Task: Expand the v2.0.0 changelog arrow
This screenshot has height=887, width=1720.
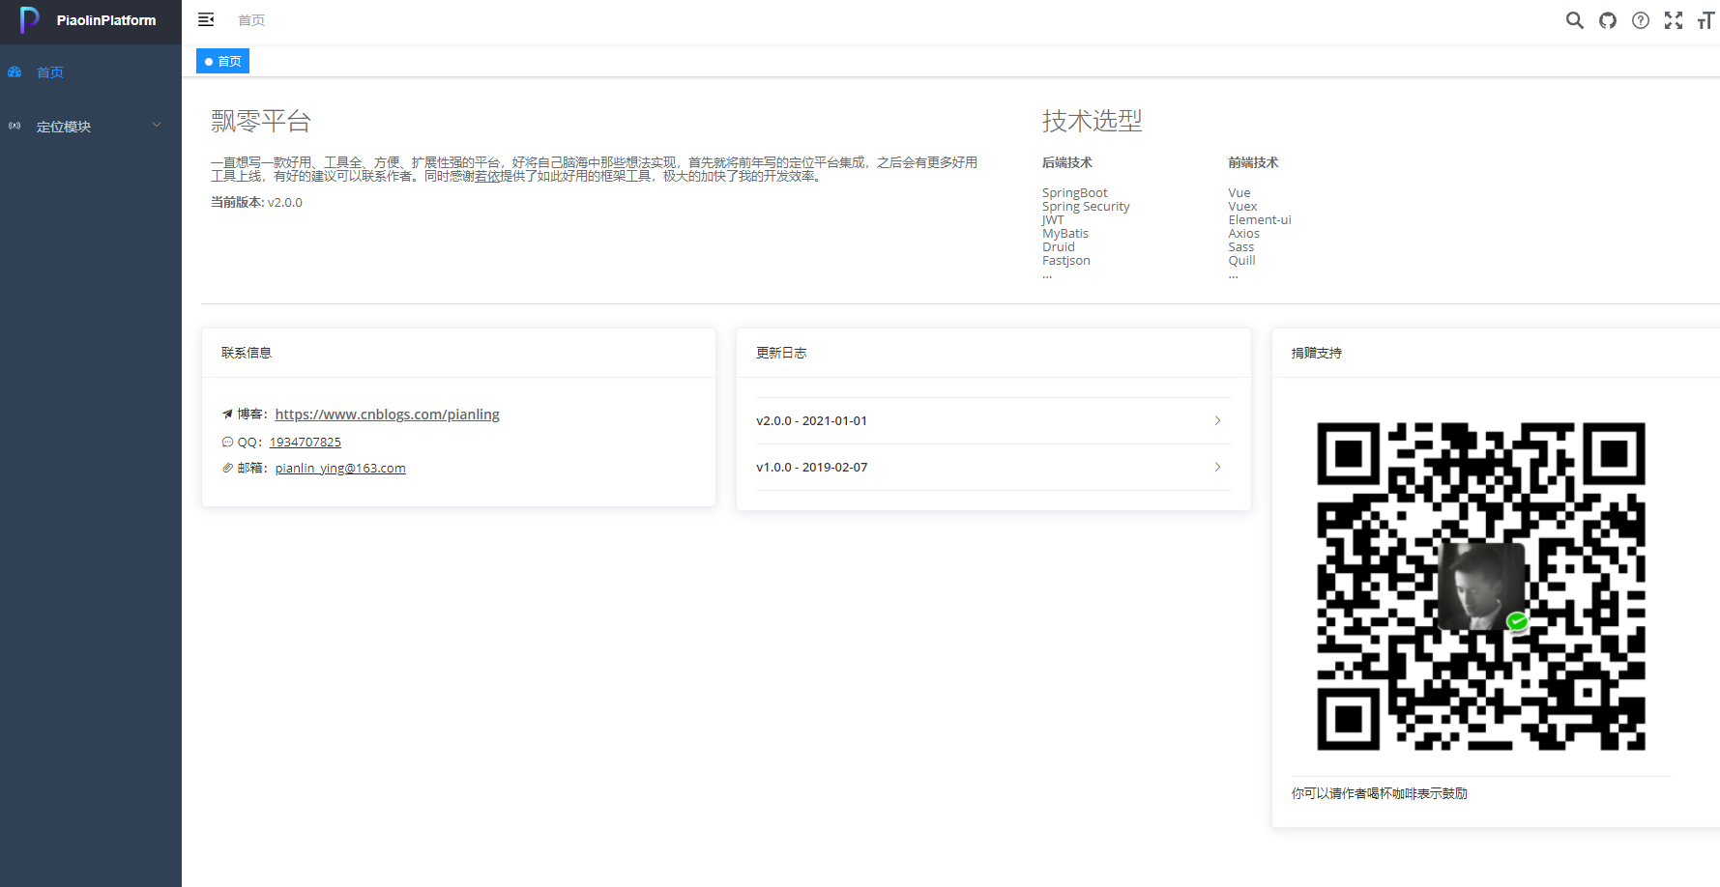Action: [x=1217, y=420]
